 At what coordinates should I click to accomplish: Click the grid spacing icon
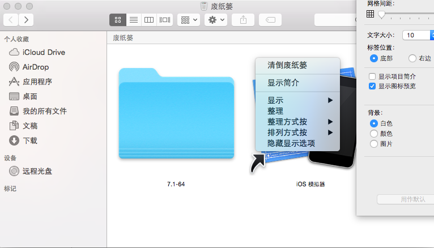pyautogui.click(x=371, y=14)
